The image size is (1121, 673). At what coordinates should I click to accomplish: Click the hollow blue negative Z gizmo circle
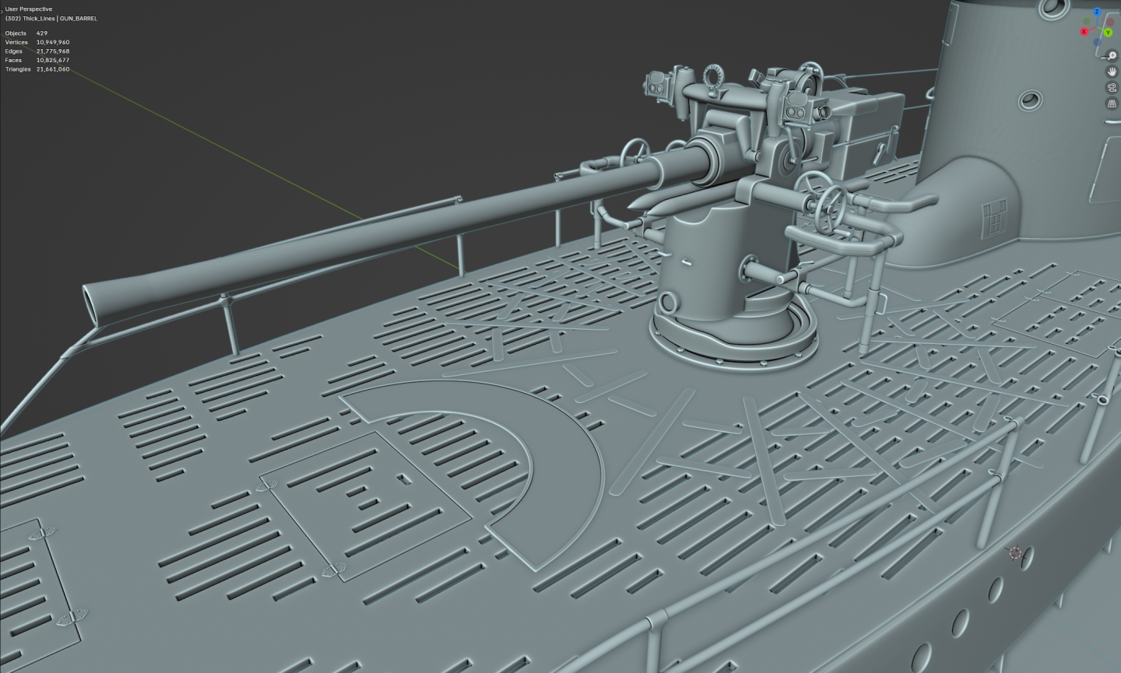[1097, 42]
